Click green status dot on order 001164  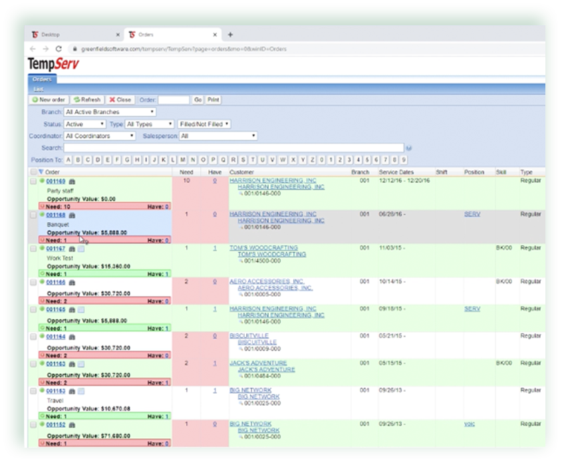(x=42, y=336)
